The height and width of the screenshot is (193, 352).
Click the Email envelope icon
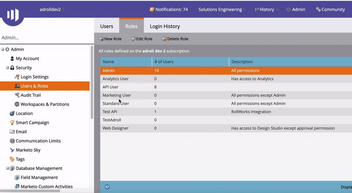(12, 132)
